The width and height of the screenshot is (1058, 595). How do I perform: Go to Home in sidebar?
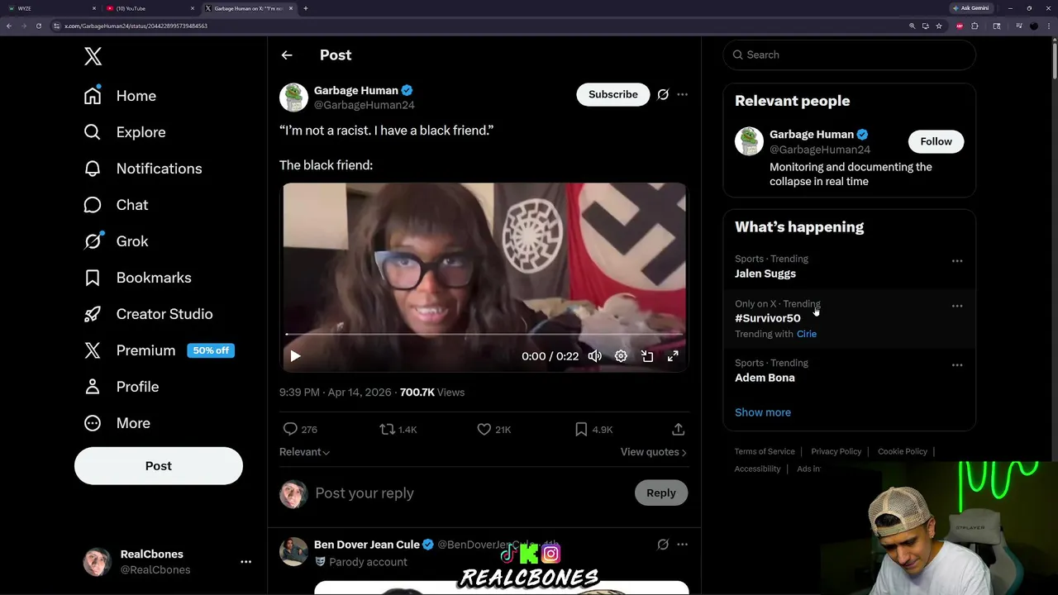(x=121, y=96)
